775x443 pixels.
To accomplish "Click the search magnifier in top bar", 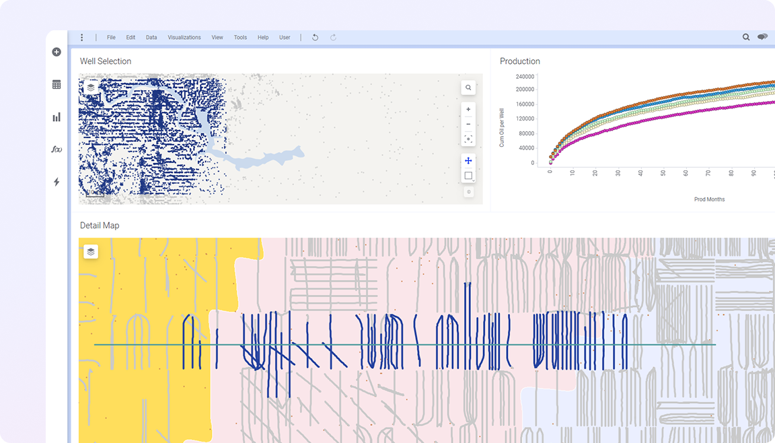I will pyautogui.click(x=746, y=38).
